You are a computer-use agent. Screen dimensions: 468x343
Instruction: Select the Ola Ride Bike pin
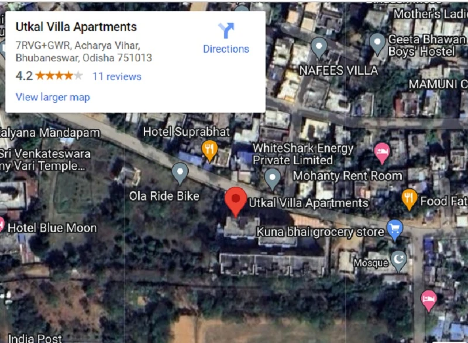180,174
